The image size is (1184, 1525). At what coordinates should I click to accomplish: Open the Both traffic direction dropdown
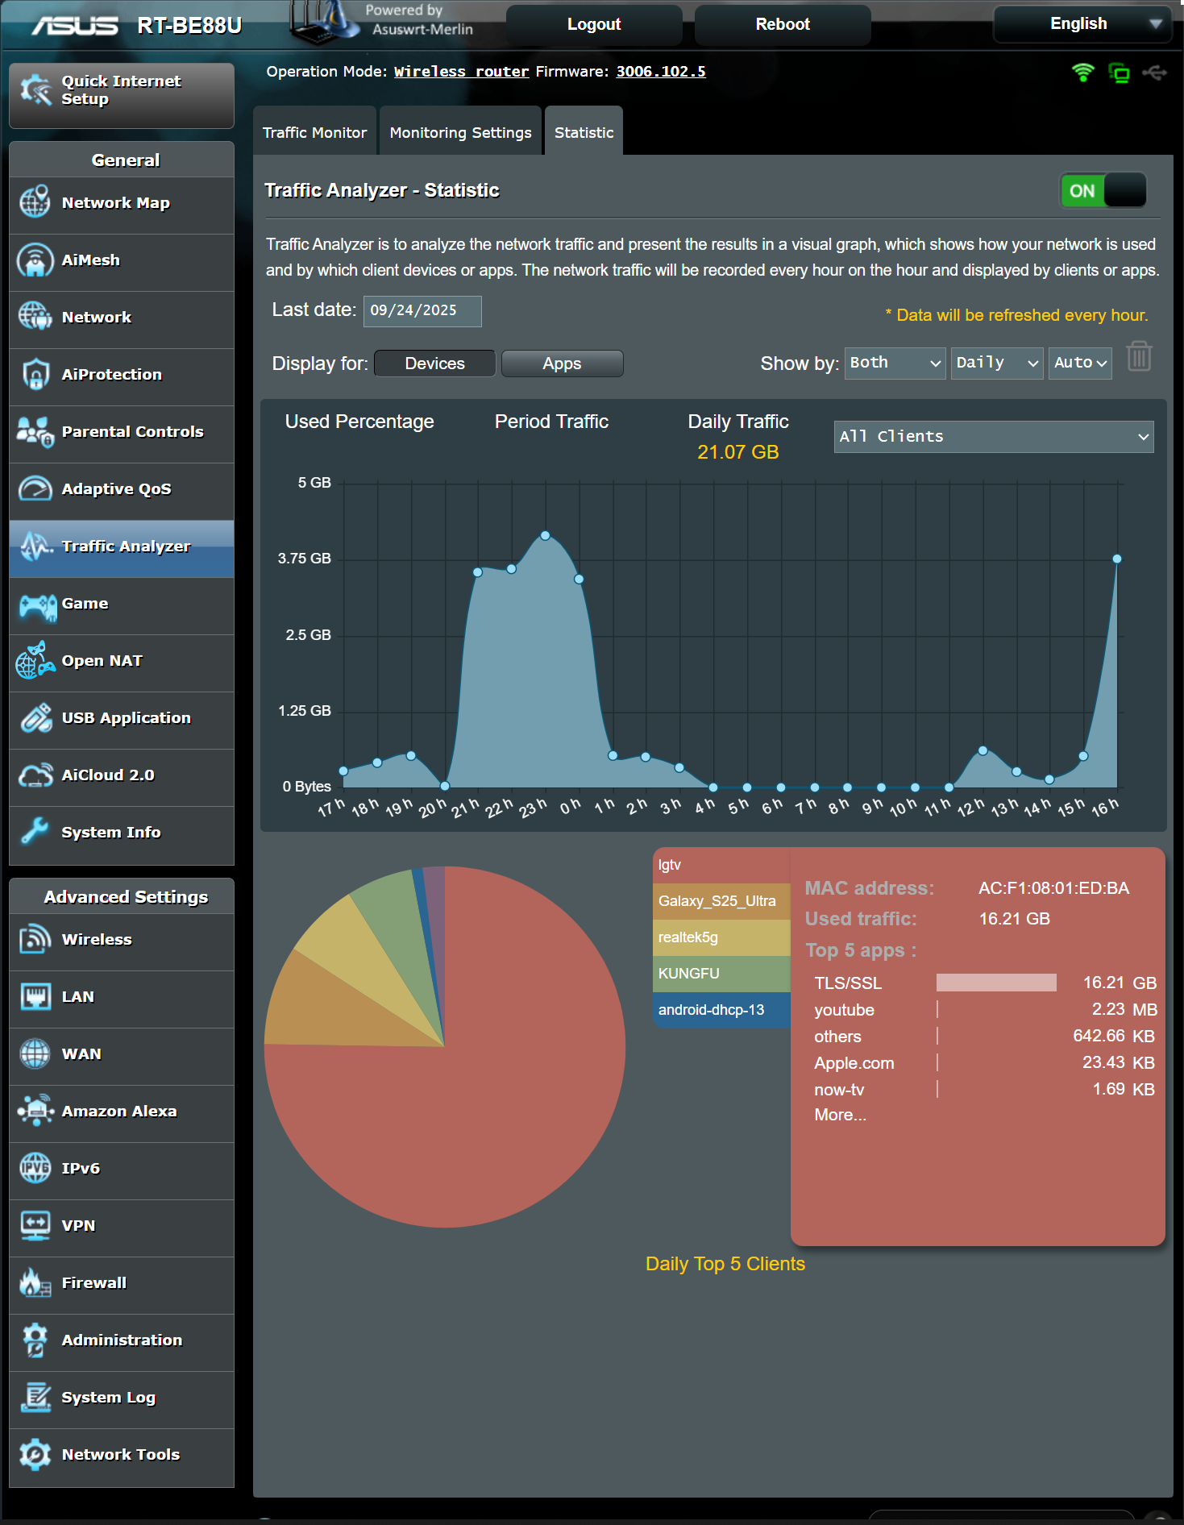[895, 363]
